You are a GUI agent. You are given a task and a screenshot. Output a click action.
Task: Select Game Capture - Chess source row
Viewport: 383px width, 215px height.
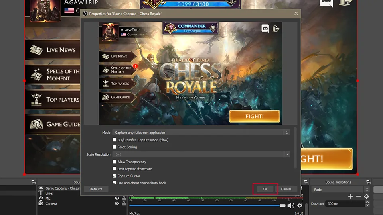[59, 188]
